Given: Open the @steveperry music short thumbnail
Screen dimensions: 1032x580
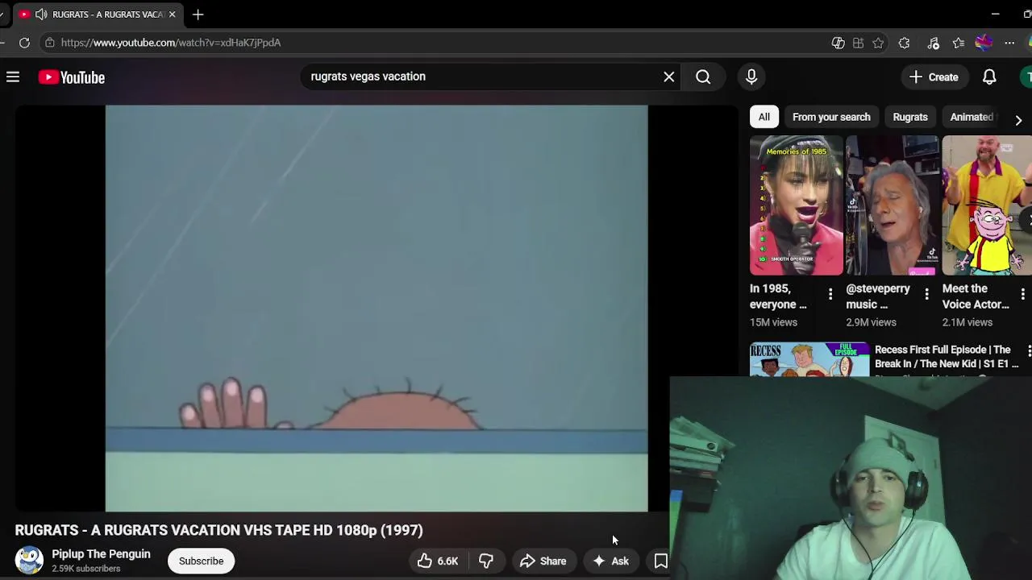Looking at the screenshot, I should 893,205.
